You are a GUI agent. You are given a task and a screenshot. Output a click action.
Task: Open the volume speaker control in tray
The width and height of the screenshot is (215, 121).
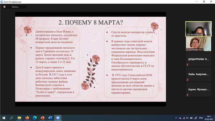tap(187, 118)
